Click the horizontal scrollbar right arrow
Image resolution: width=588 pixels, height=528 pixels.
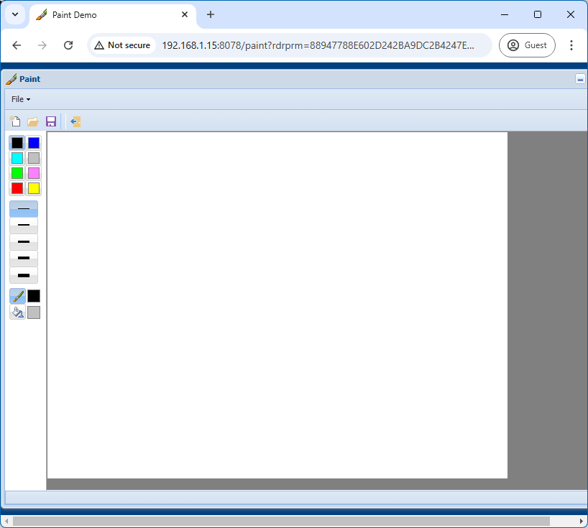581,522
